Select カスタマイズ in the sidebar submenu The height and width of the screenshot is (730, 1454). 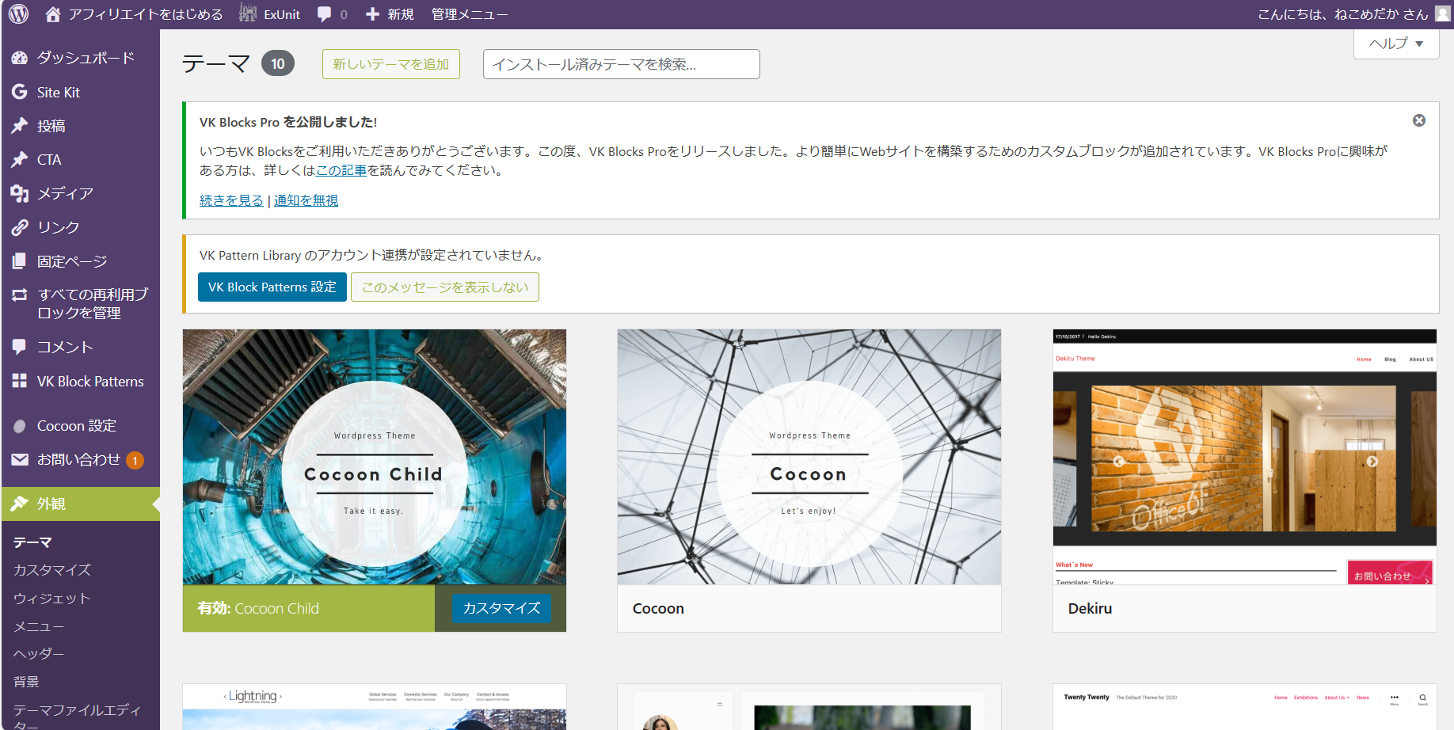coord(51,570)
